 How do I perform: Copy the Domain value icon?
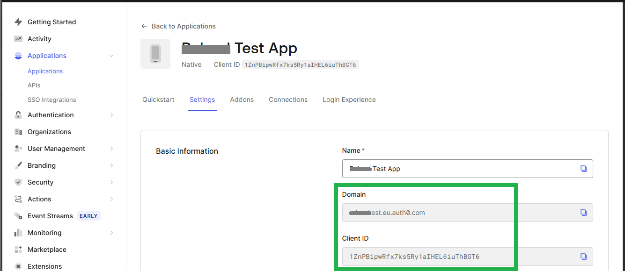click(583, 213)
